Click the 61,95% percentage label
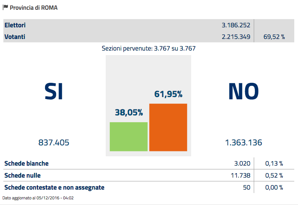Viewport: 298px width, 205px height. pos(168,94)
